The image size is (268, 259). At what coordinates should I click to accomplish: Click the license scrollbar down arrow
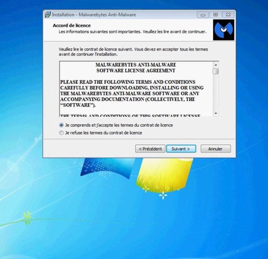[x=216, y=113]
